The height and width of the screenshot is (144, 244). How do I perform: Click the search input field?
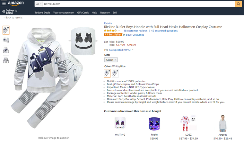tap(138, 4)
